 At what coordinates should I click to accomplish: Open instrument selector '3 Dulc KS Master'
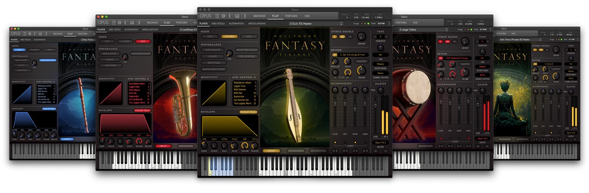(x=316, y=24)
